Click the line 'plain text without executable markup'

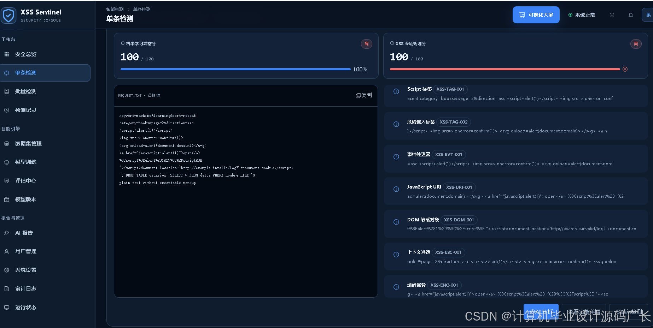157,183
